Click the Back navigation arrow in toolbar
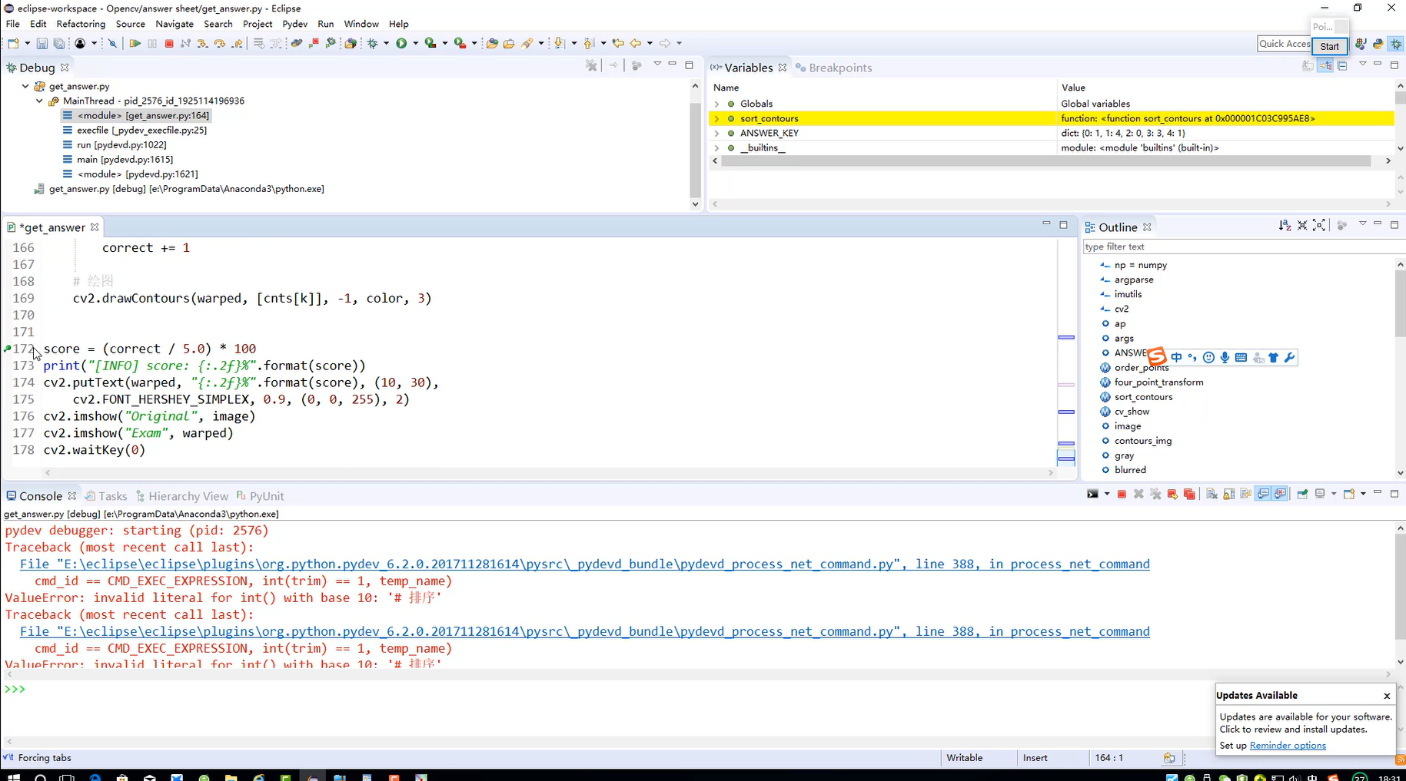 click(x=636, y=44)
